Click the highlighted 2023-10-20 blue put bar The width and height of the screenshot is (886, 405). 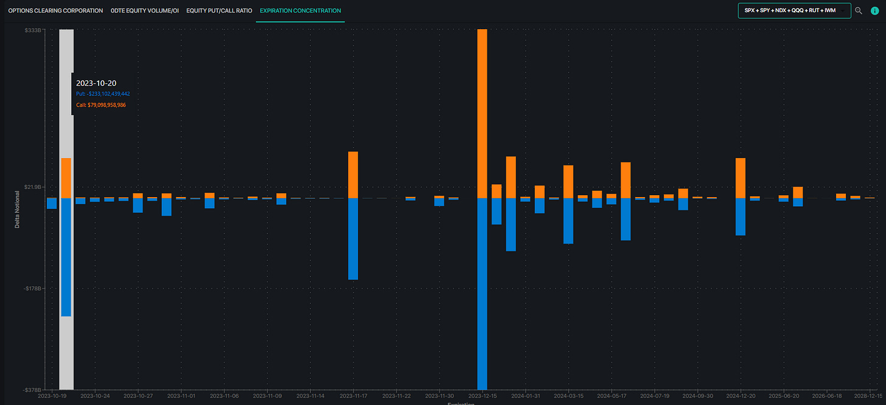pos(66,257)
